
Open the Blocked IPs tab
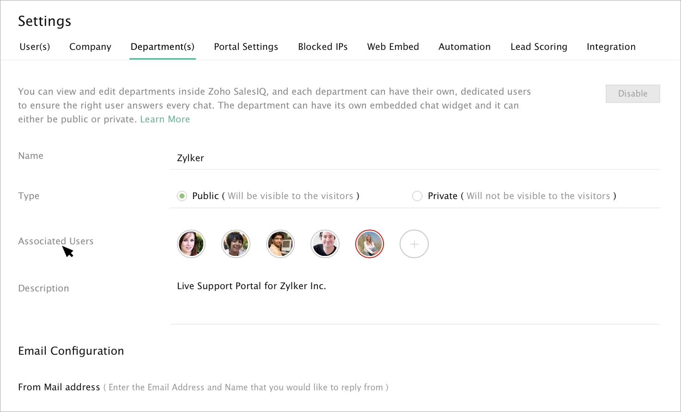[322, 47]
